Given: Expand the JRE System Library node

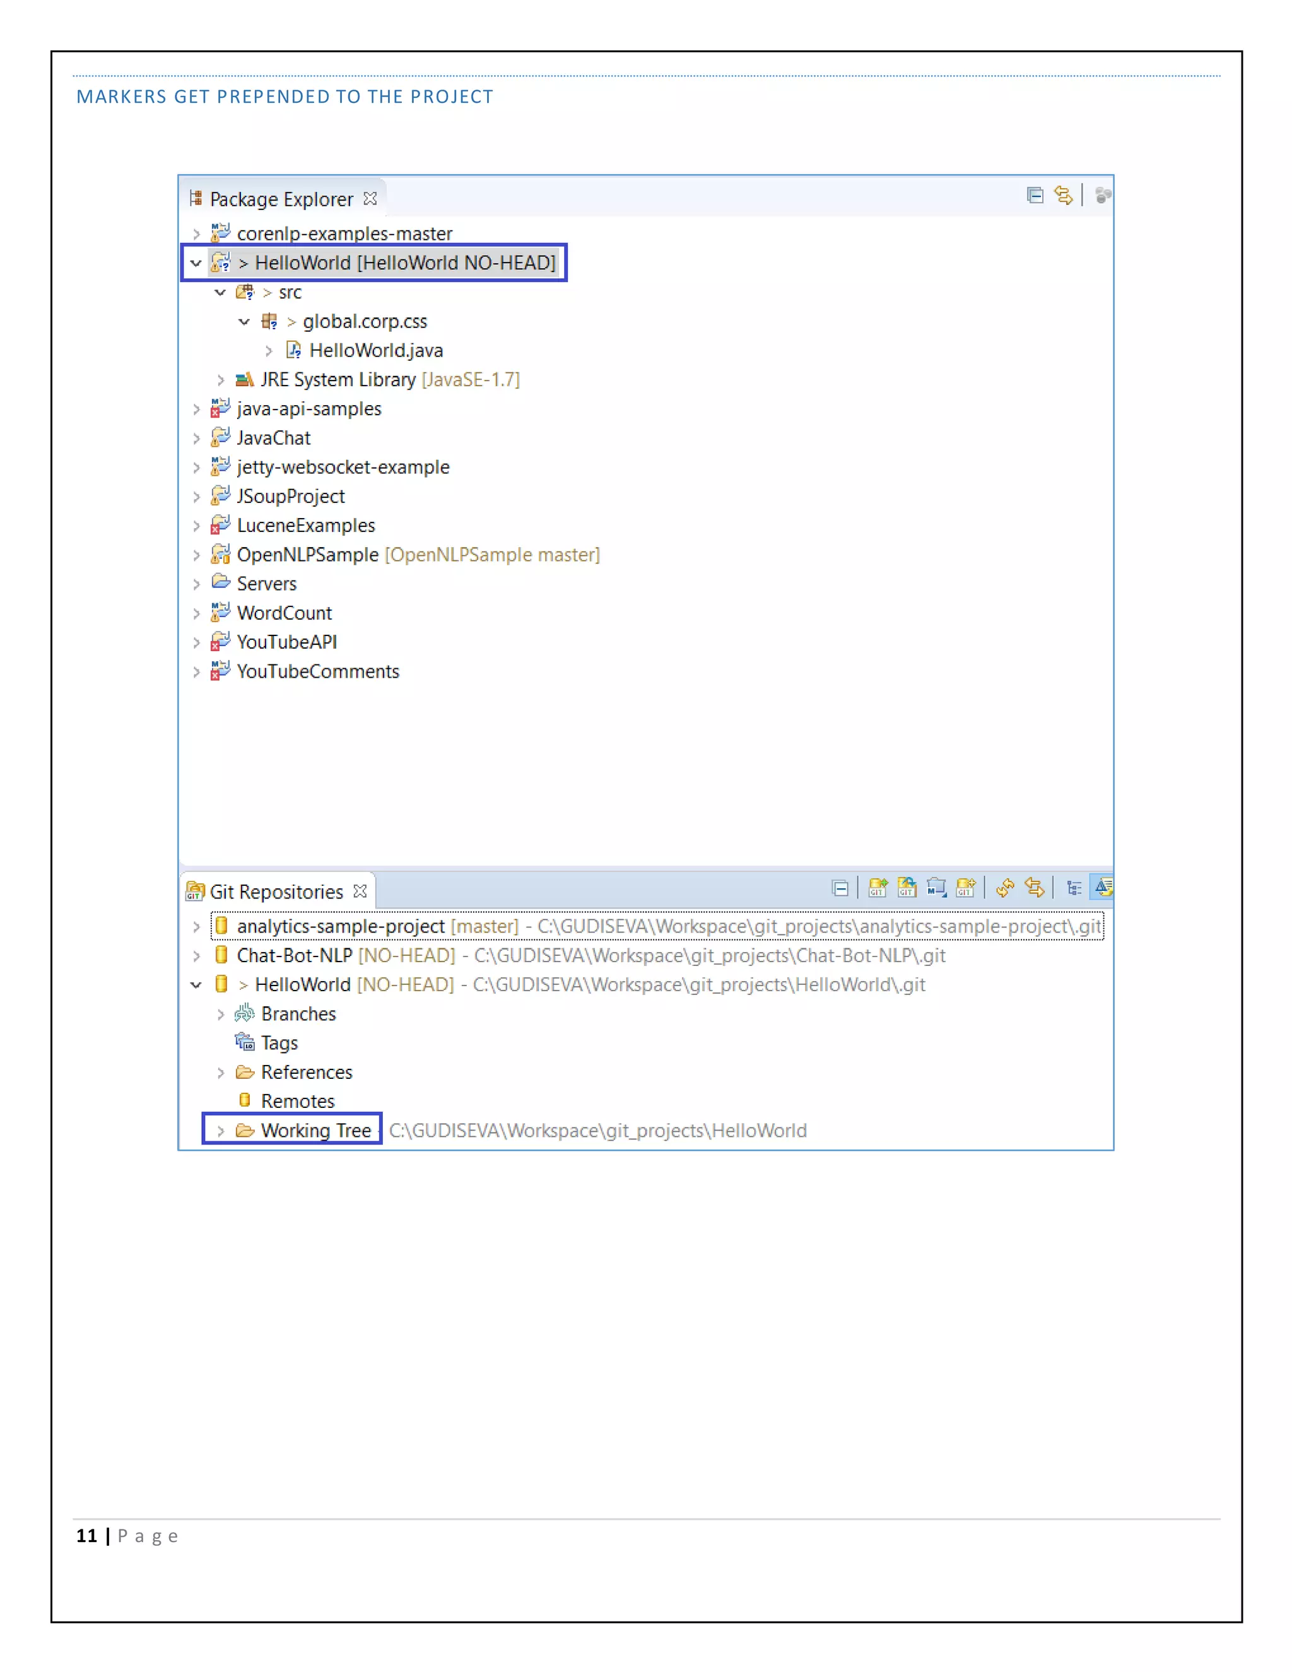Looking at the screenshot, I should [220, 380].
